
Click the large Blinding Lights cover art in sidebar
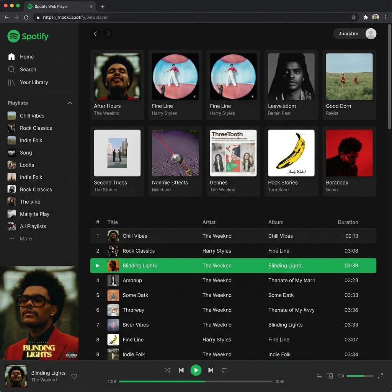39,313
